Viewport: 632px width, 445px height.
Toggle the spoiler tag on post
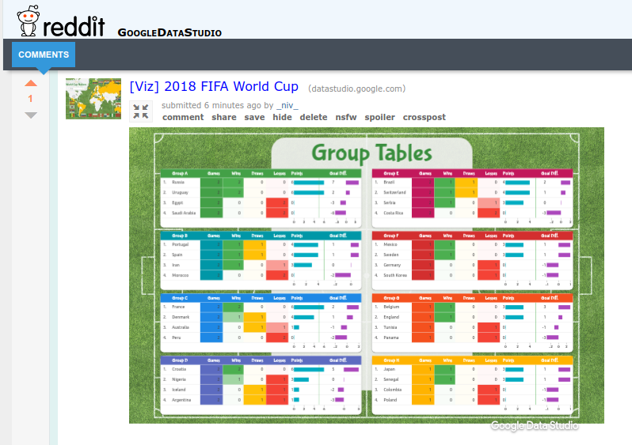coord(379,117)
